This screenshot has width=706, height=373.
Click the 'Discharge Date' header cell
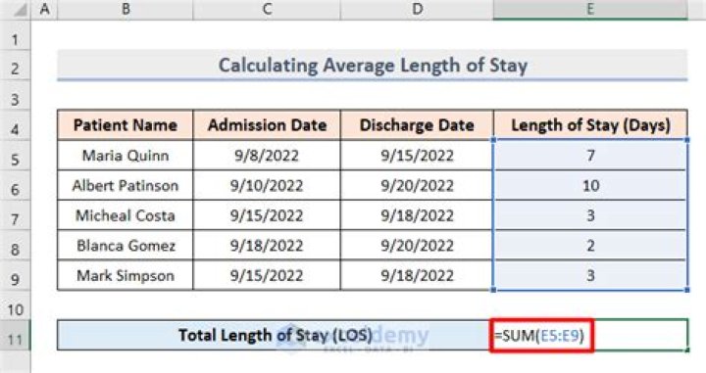[417, 125]
